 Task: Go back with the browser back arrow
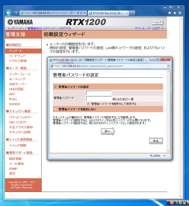tap(9, 13)
